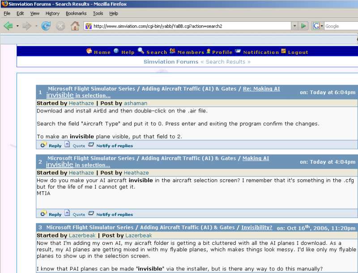Click the Logout link
The height and width of the screenshot is (273, 358).
coord(298,52)
